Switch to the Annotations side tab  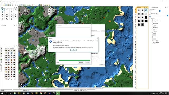point(1,68)
